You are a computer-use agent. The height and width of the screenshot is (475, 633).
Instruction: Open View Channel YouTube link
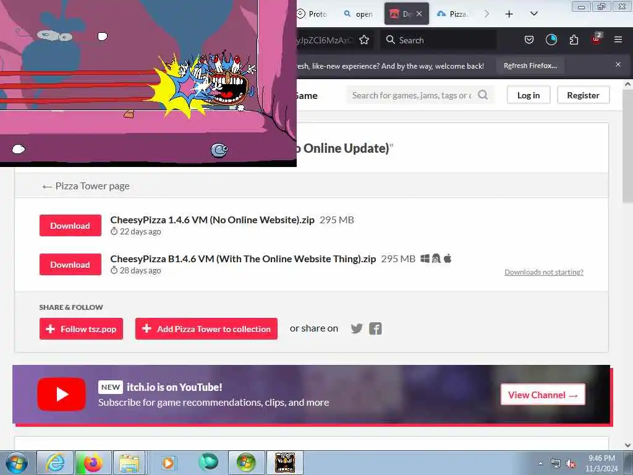(x=543, y=395)
